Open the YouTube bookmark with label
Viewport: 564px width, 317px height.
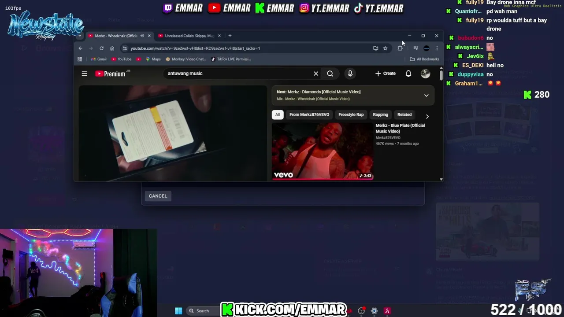(122, 59)
